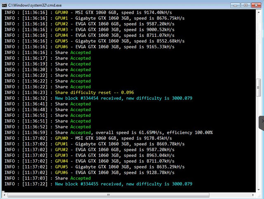The height and width of the screenshot is (199, 264).
Task: Click the Share Accepted line at 11:36:19
Action: (x=48, y=64)
